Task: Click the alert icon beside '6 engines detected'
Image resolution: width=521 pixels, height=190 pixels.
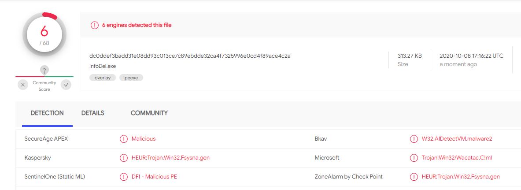Action: coord(95,25)
